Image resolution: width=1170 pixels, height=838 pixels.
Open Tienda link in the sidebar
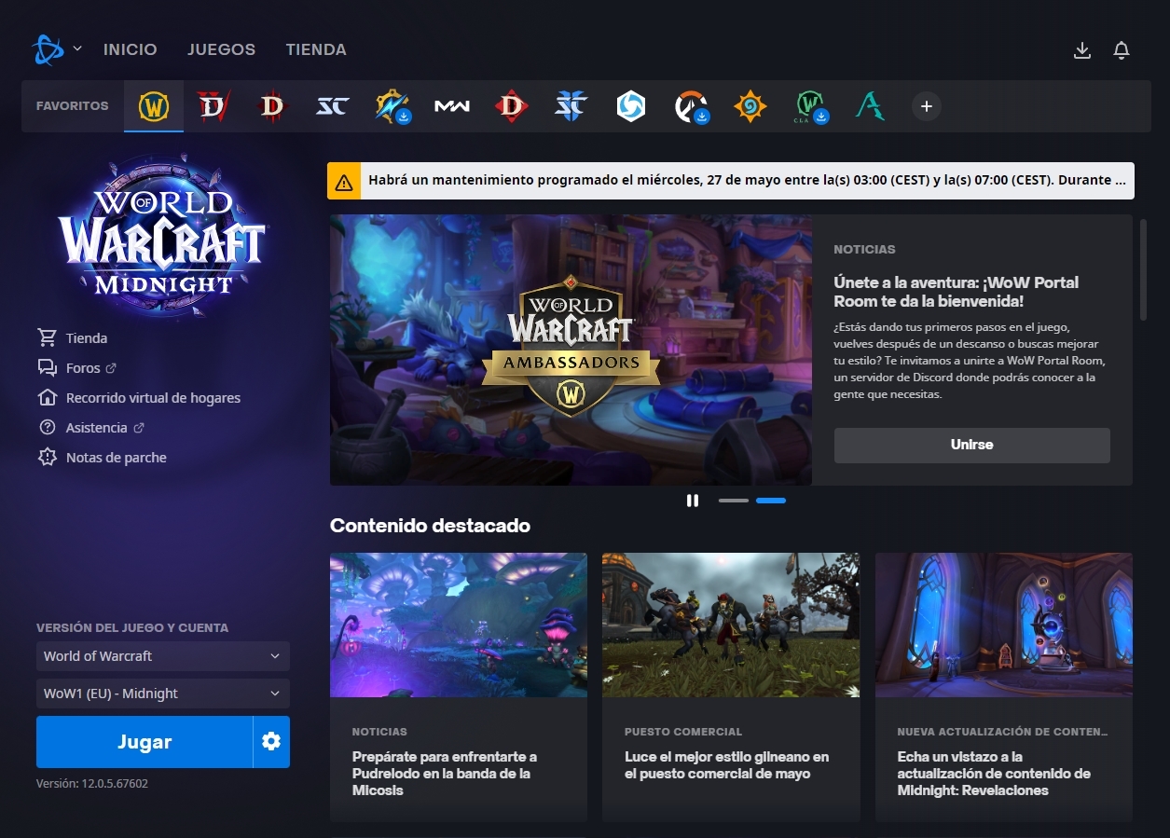click(73, 338)
